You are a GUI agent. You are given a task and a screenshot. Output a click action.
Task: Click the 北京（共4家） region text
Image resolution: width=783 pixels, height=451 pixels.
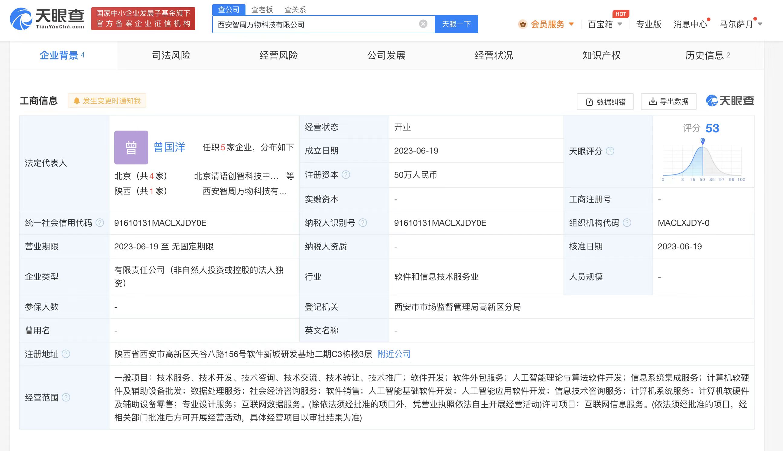point(141,176)
